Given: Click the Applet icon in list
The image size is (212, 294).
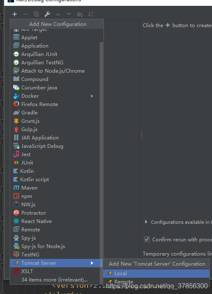Looking at the screenshot, I should coord(16,37).
